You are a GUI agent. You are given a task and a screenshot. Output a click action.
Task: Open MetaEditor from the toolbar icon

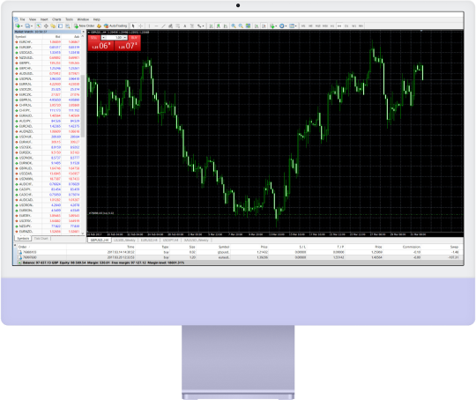(99, 26)
